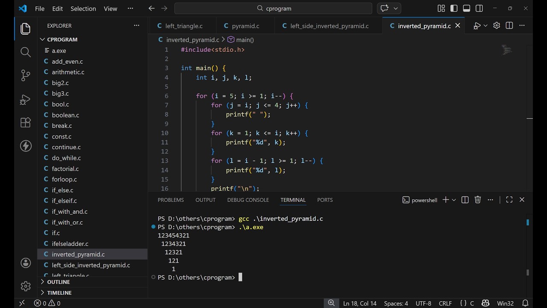547x308 pixels.
Task: Toggle primary side bar visibility
Action: tap(454, 8)
